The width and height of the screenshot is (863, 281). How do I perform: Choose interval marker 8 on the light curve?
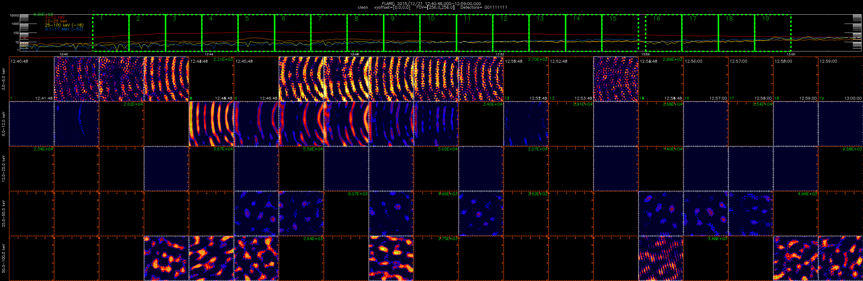(x=356, y=19)
